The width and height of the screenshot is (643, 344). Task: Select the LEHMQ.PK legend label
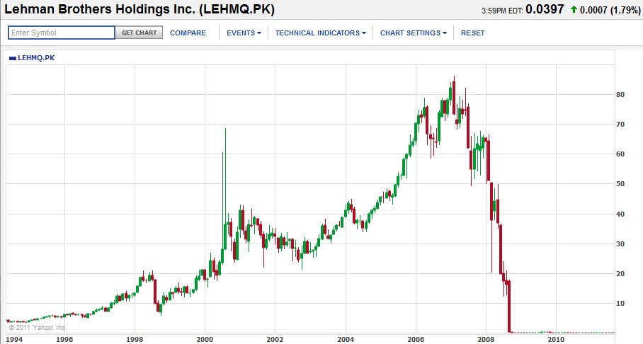click(x=36, y=58)
